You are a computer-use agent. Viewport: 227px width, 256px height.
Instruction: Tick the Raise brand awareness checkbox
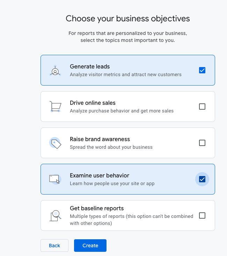click(202, 143)
